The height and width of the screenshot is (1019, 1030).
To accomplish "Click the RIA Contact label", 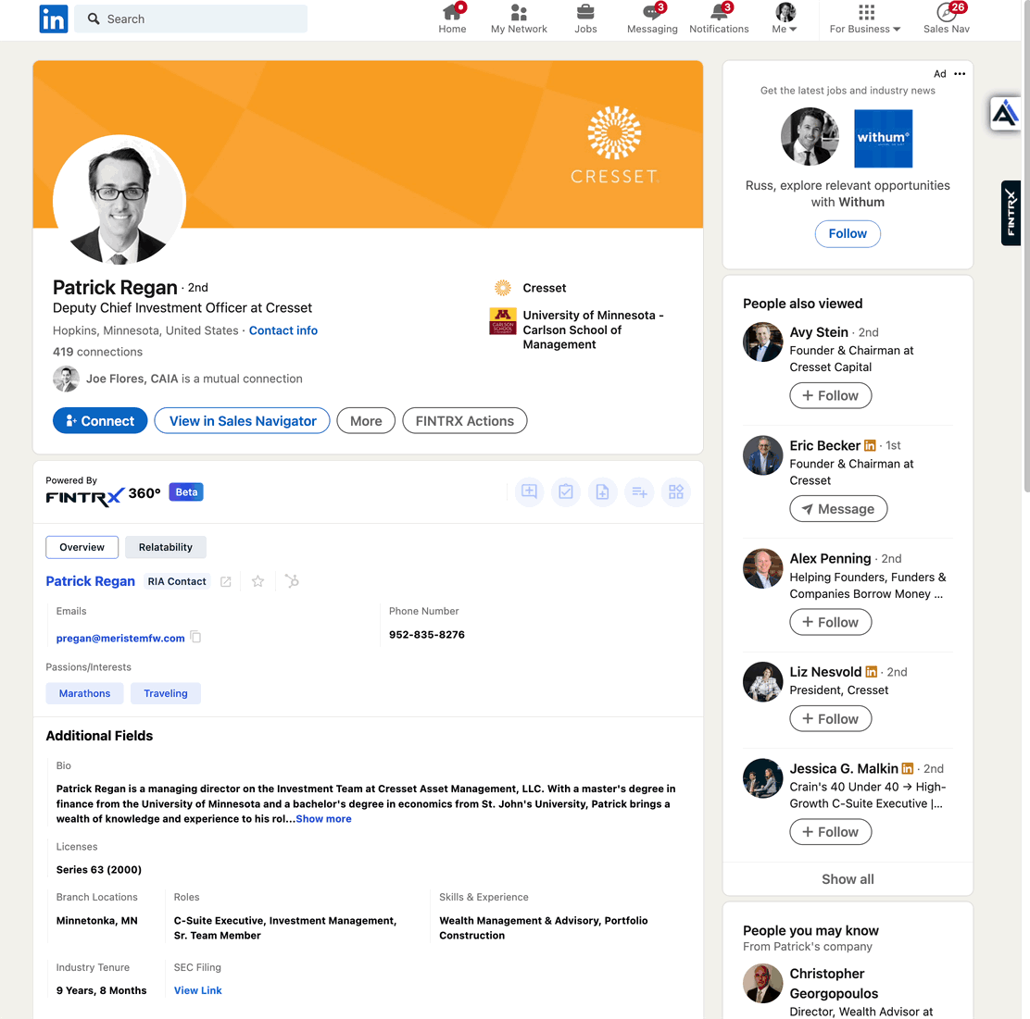I will (x=177, y=581).
